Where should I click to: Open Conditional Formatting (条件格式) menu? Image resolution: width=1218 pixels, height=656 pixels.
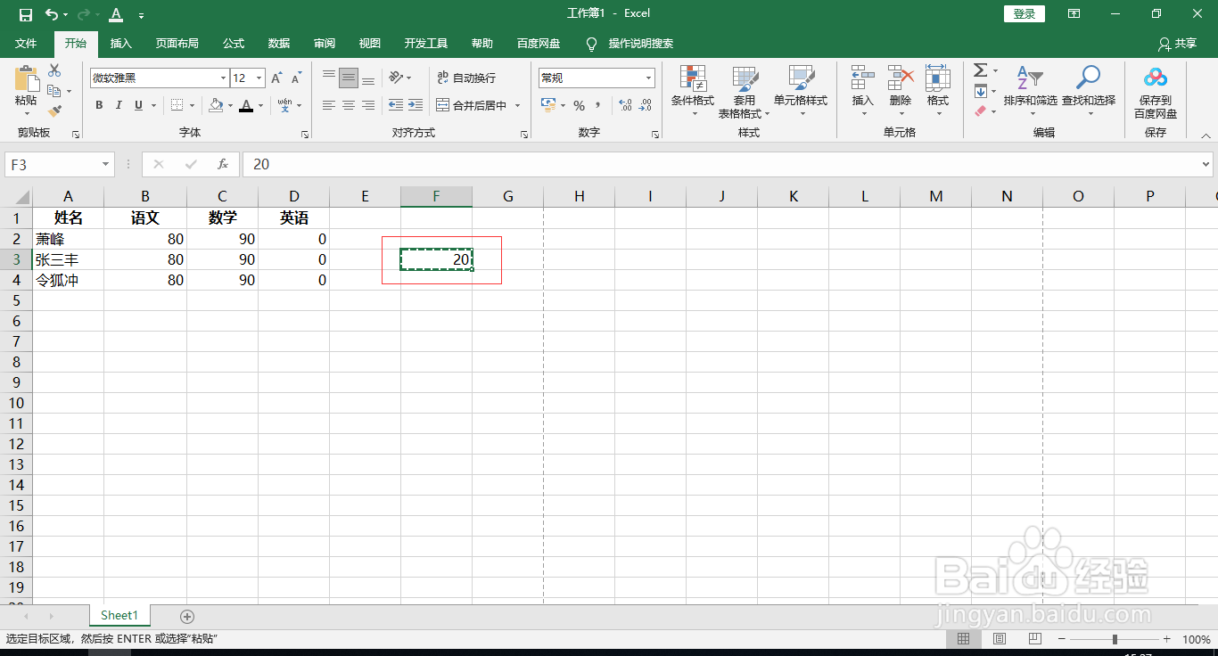(693, 92)
